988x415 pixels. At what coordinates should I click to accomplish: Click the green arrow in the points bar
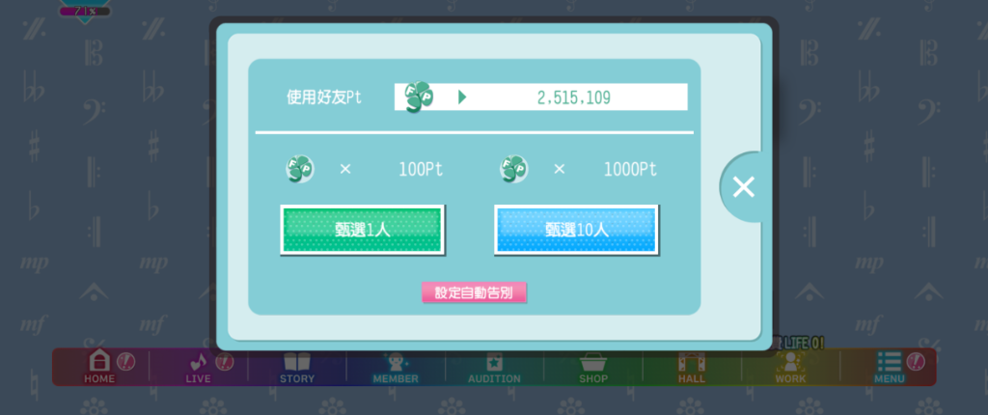tap(462, 97)
